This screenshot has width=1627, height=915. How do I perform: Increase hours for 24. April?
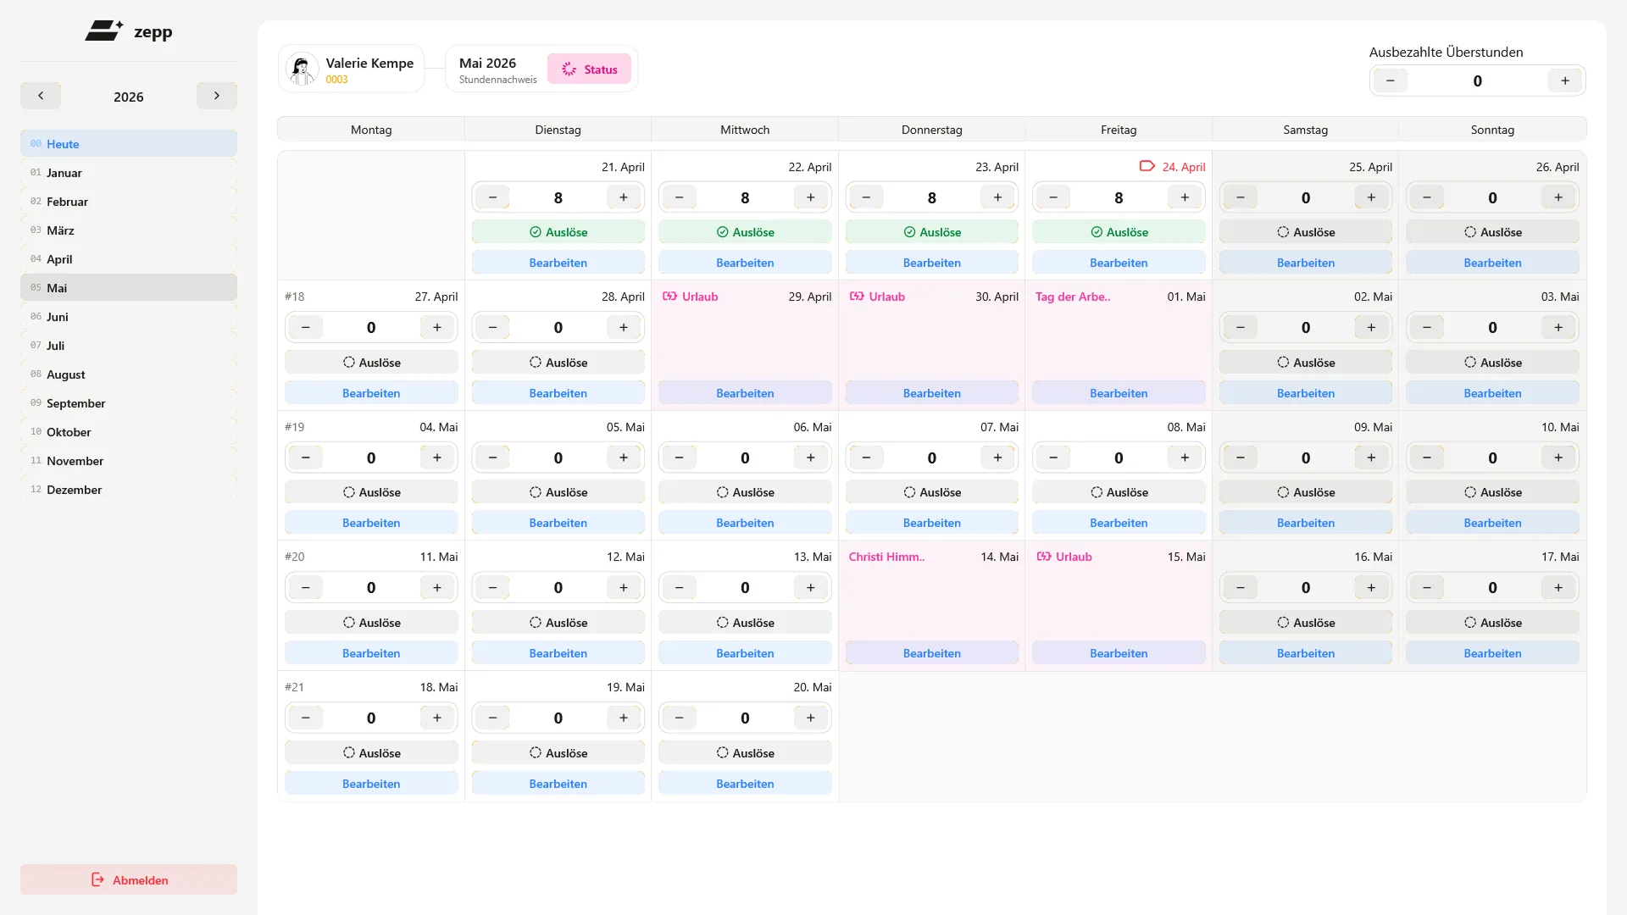[x=1184, y=197]
